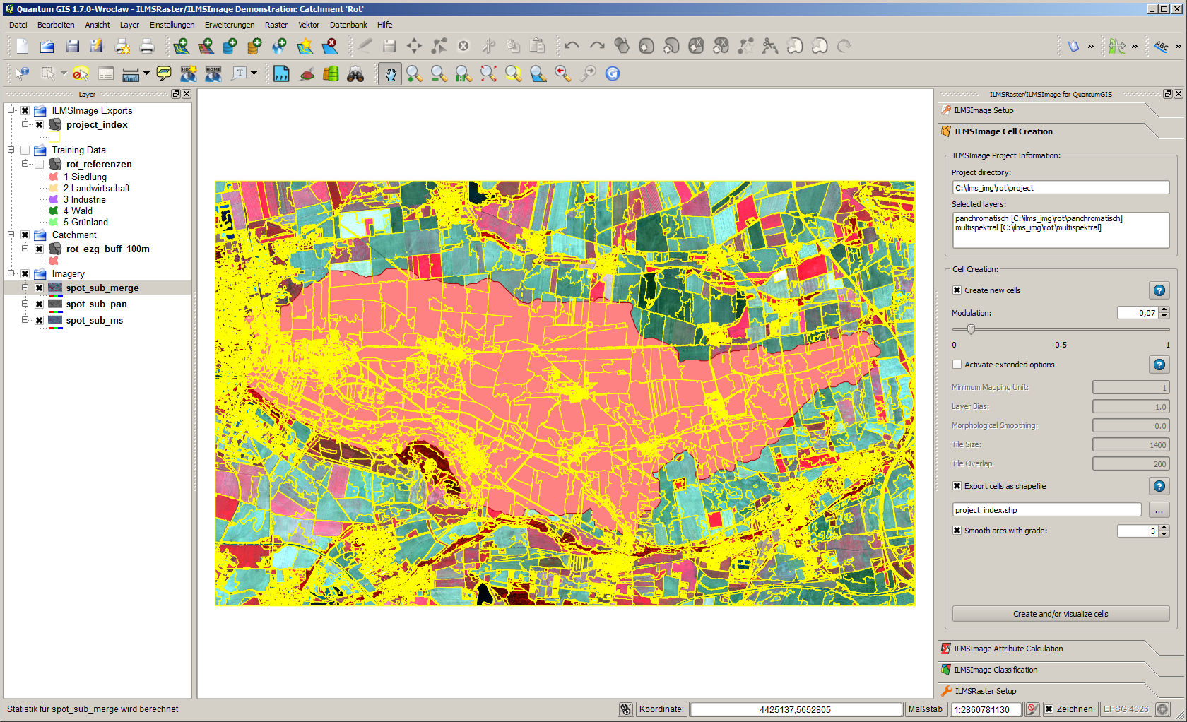
Task: Toggle 'Activate extended options' checkbox
Action: pos(957,365)
